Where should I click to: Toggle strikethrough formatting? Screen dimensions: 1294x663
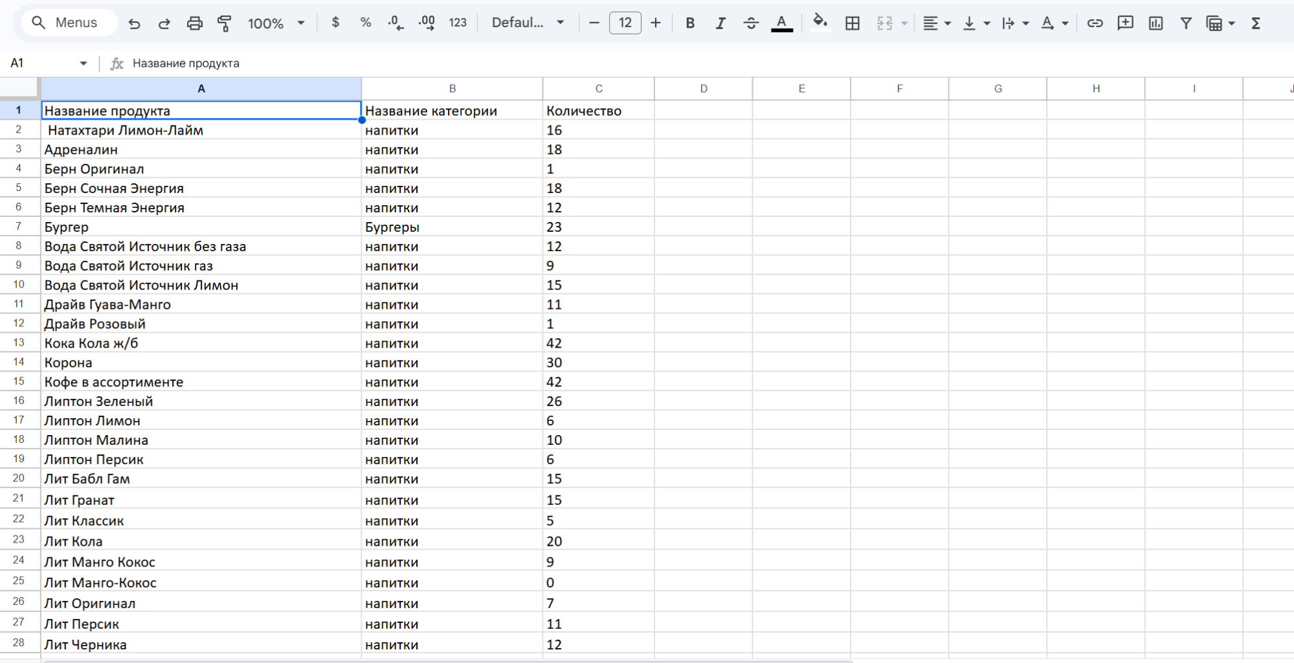(751, 23)
